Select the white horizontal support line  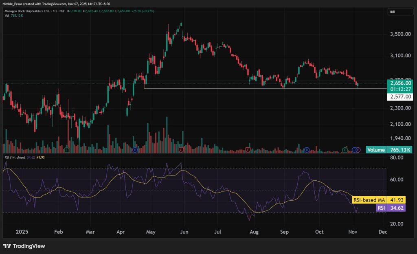pyautogui.click(x=244, y=88)
